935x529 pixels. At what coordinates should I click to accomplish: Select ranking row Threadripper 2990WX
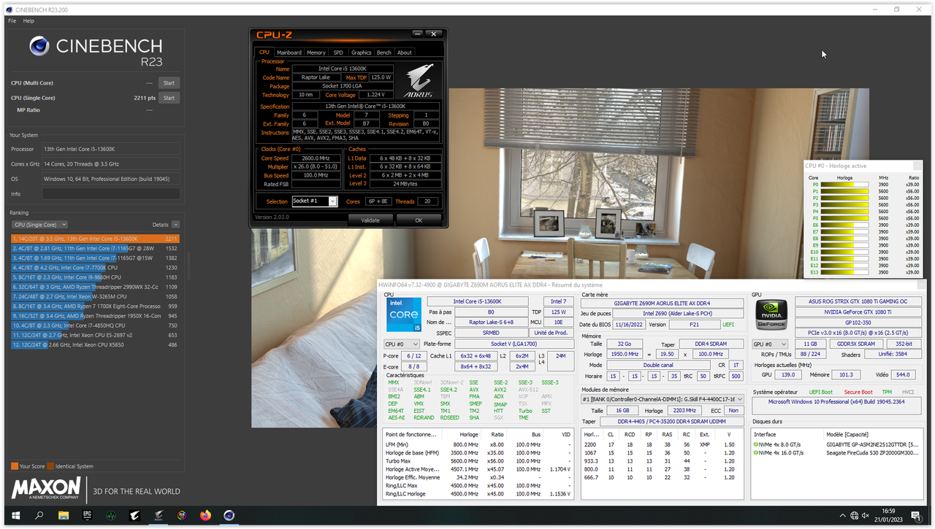click(95, 287)
